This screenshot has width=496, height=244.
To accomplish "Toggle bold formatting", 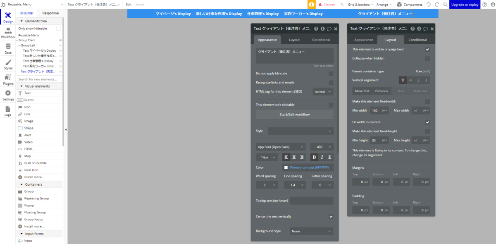I will [314, 157].
